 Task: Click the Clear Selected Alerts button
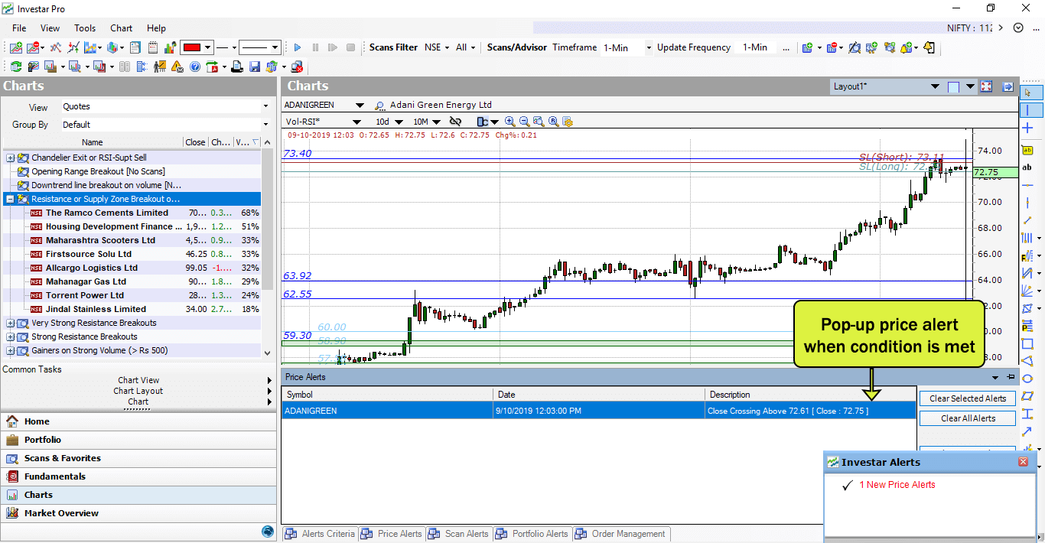tap(967, 398)
